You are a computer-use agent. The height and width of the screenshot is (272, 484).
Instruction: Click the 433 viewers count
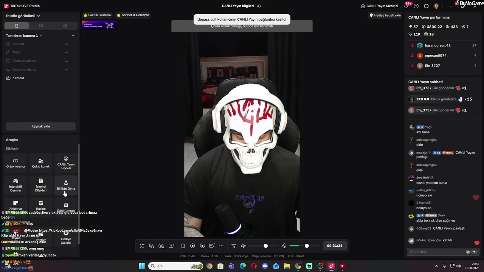point(451,27)
